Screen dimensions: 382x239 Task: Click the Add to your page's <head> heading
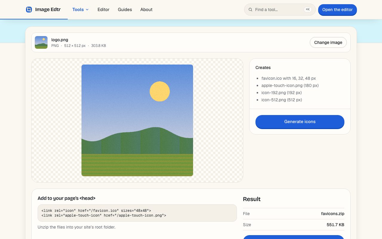pos(67,198)
